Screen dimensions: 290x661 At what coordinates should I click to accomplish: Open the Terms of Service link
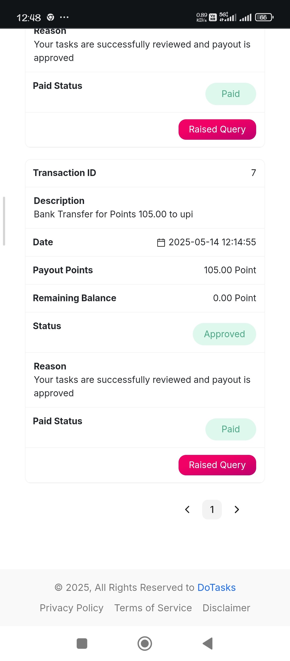153,608
